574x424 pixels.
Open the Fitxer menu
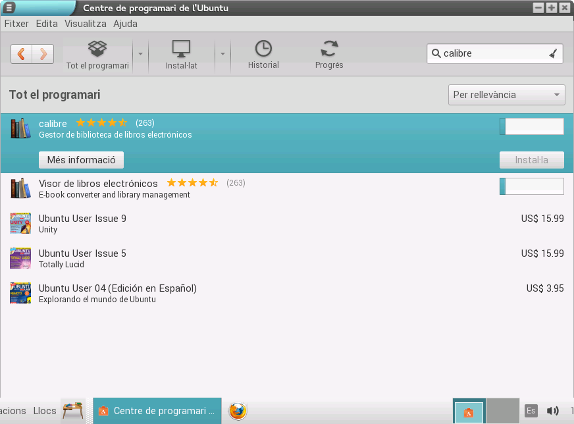tap(16, 24)
